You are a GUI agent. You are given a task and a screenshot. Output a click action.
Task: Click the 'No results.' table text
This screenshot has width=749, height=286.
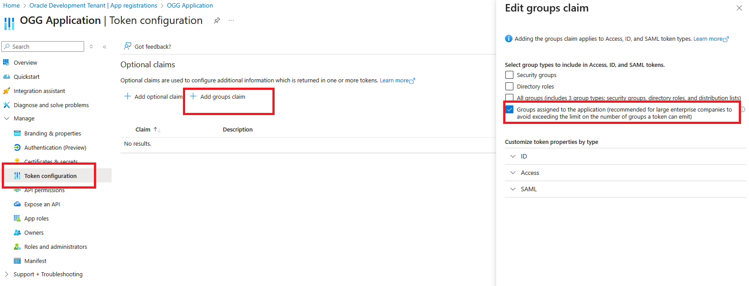click(x=138, y=143)
